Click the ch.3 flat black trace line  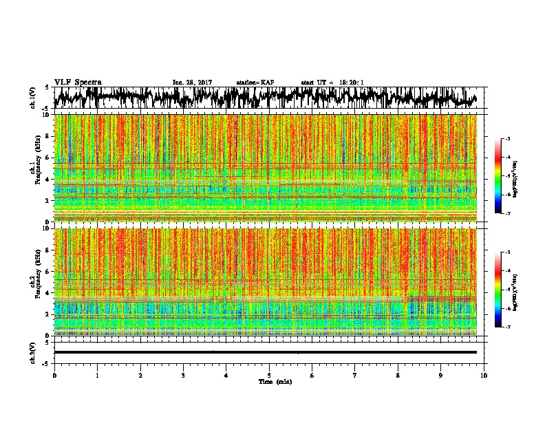(x=266, y=352)
